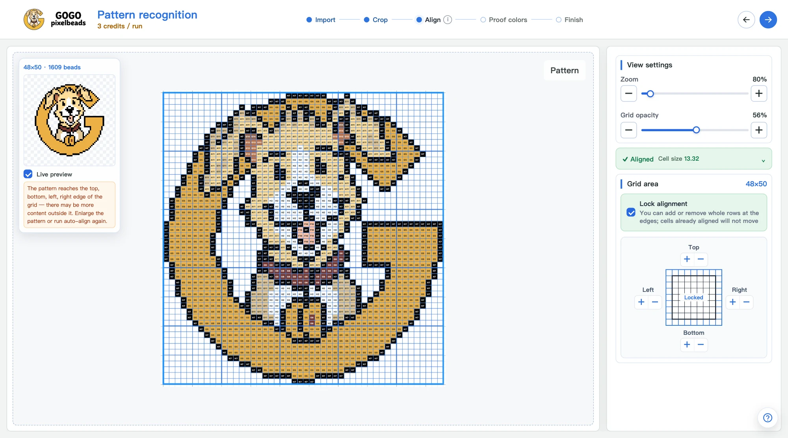
Task: Click the 48x50 Grid area value
Action: (756, 184)
